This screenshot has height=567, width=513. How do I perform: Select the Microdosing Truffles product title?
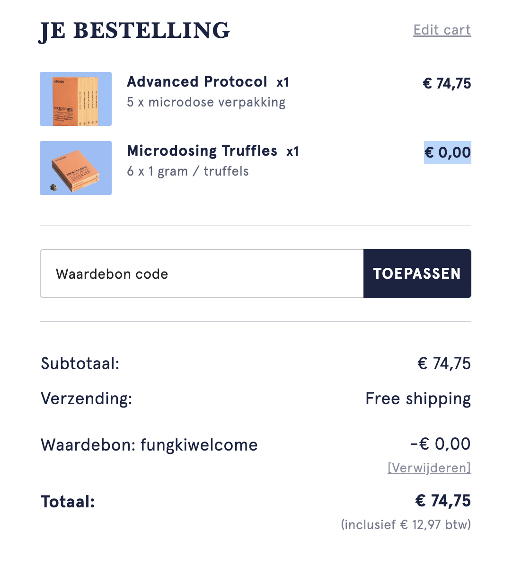click(202, 151)
